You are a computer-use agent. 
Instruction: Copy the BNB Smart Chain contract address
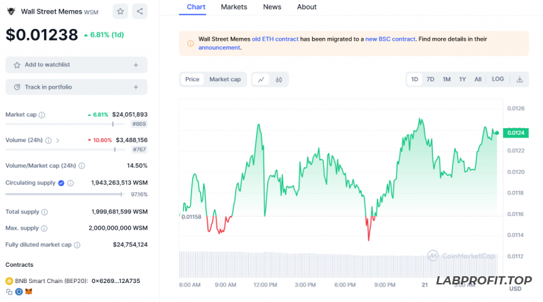10,292
